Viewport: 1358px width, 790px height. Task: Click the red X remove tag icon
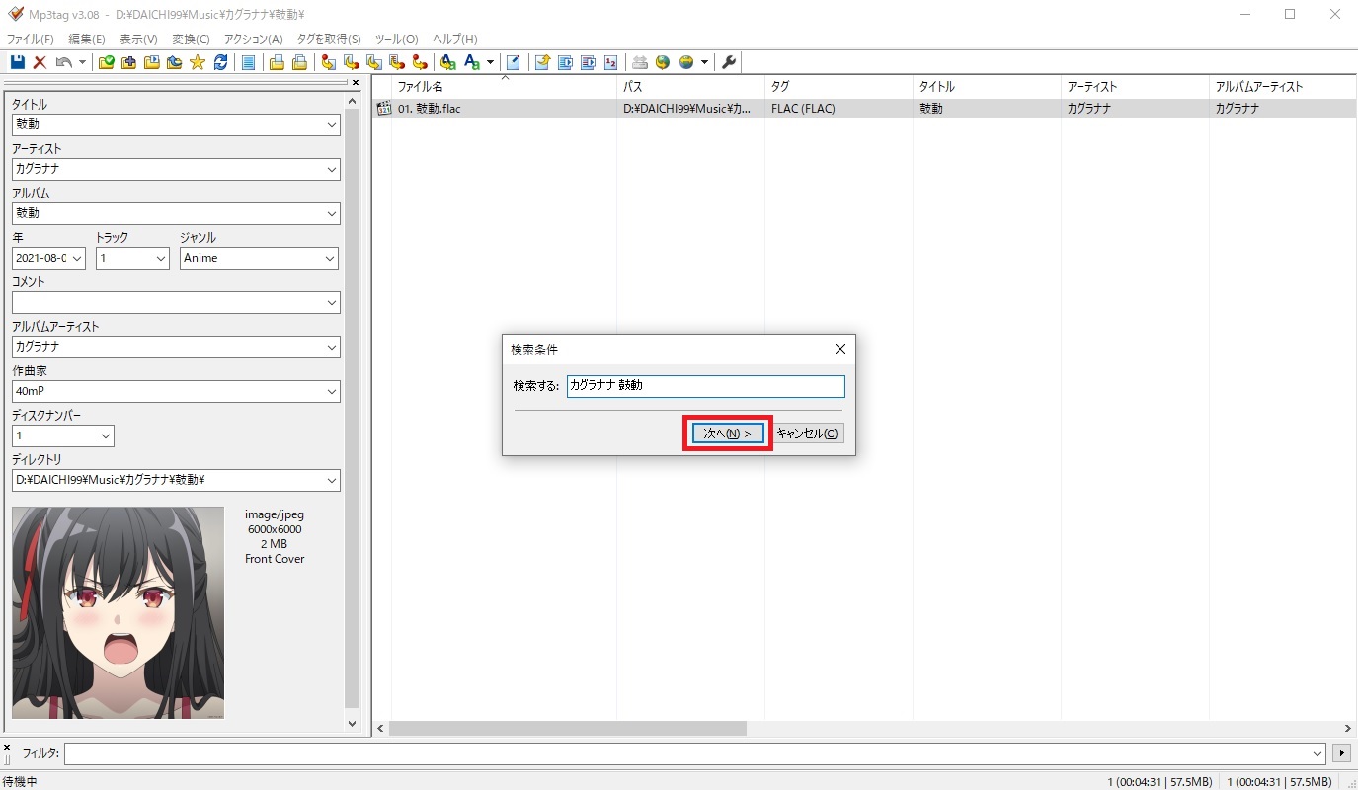[40, 62]
